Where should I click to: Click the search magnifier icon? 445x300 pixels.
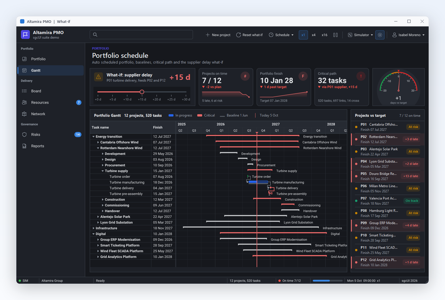tap(95, 35)
